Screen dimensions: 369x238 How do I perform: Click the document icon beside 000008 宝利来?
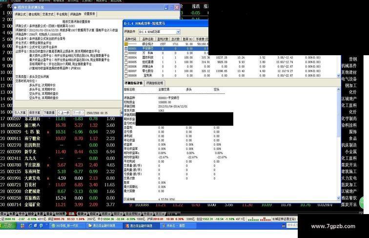(x=126, y=75)
